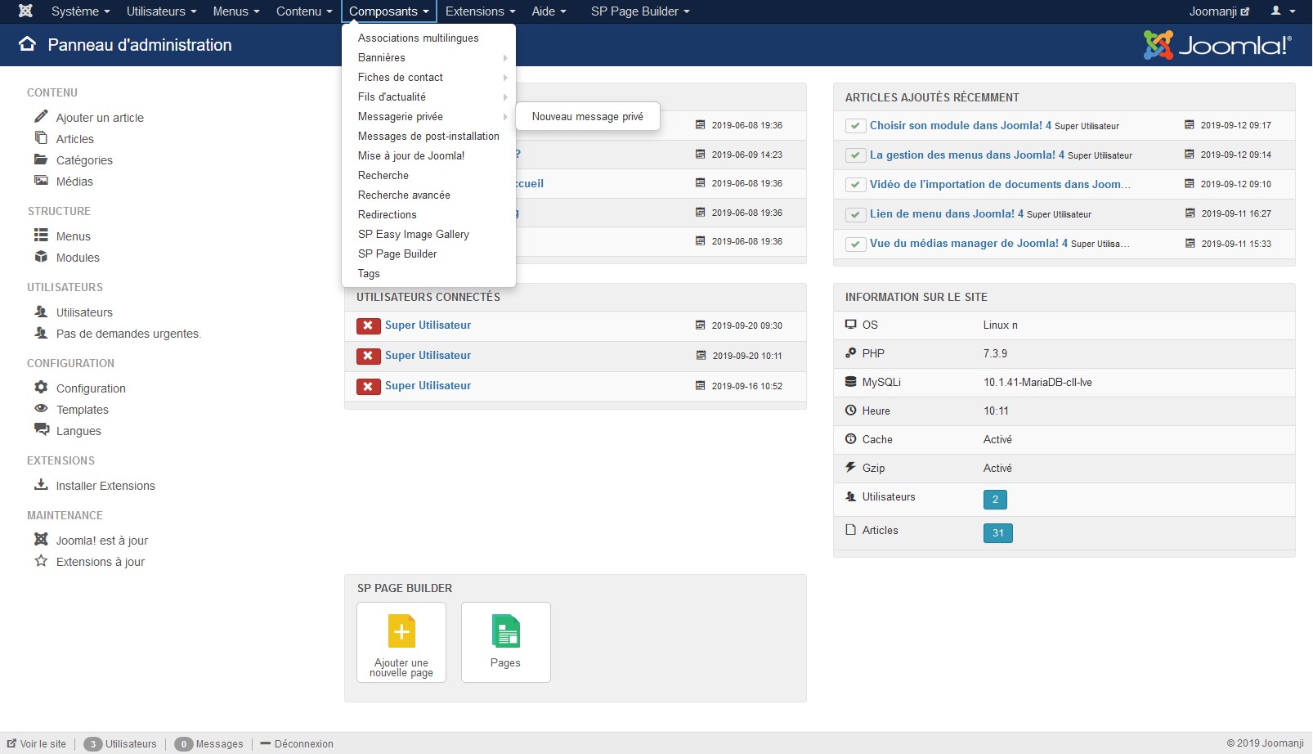Open Messagerie privée submenu entry
Viewport: 1313px width, 754px height.
click(x=428, y=116)
